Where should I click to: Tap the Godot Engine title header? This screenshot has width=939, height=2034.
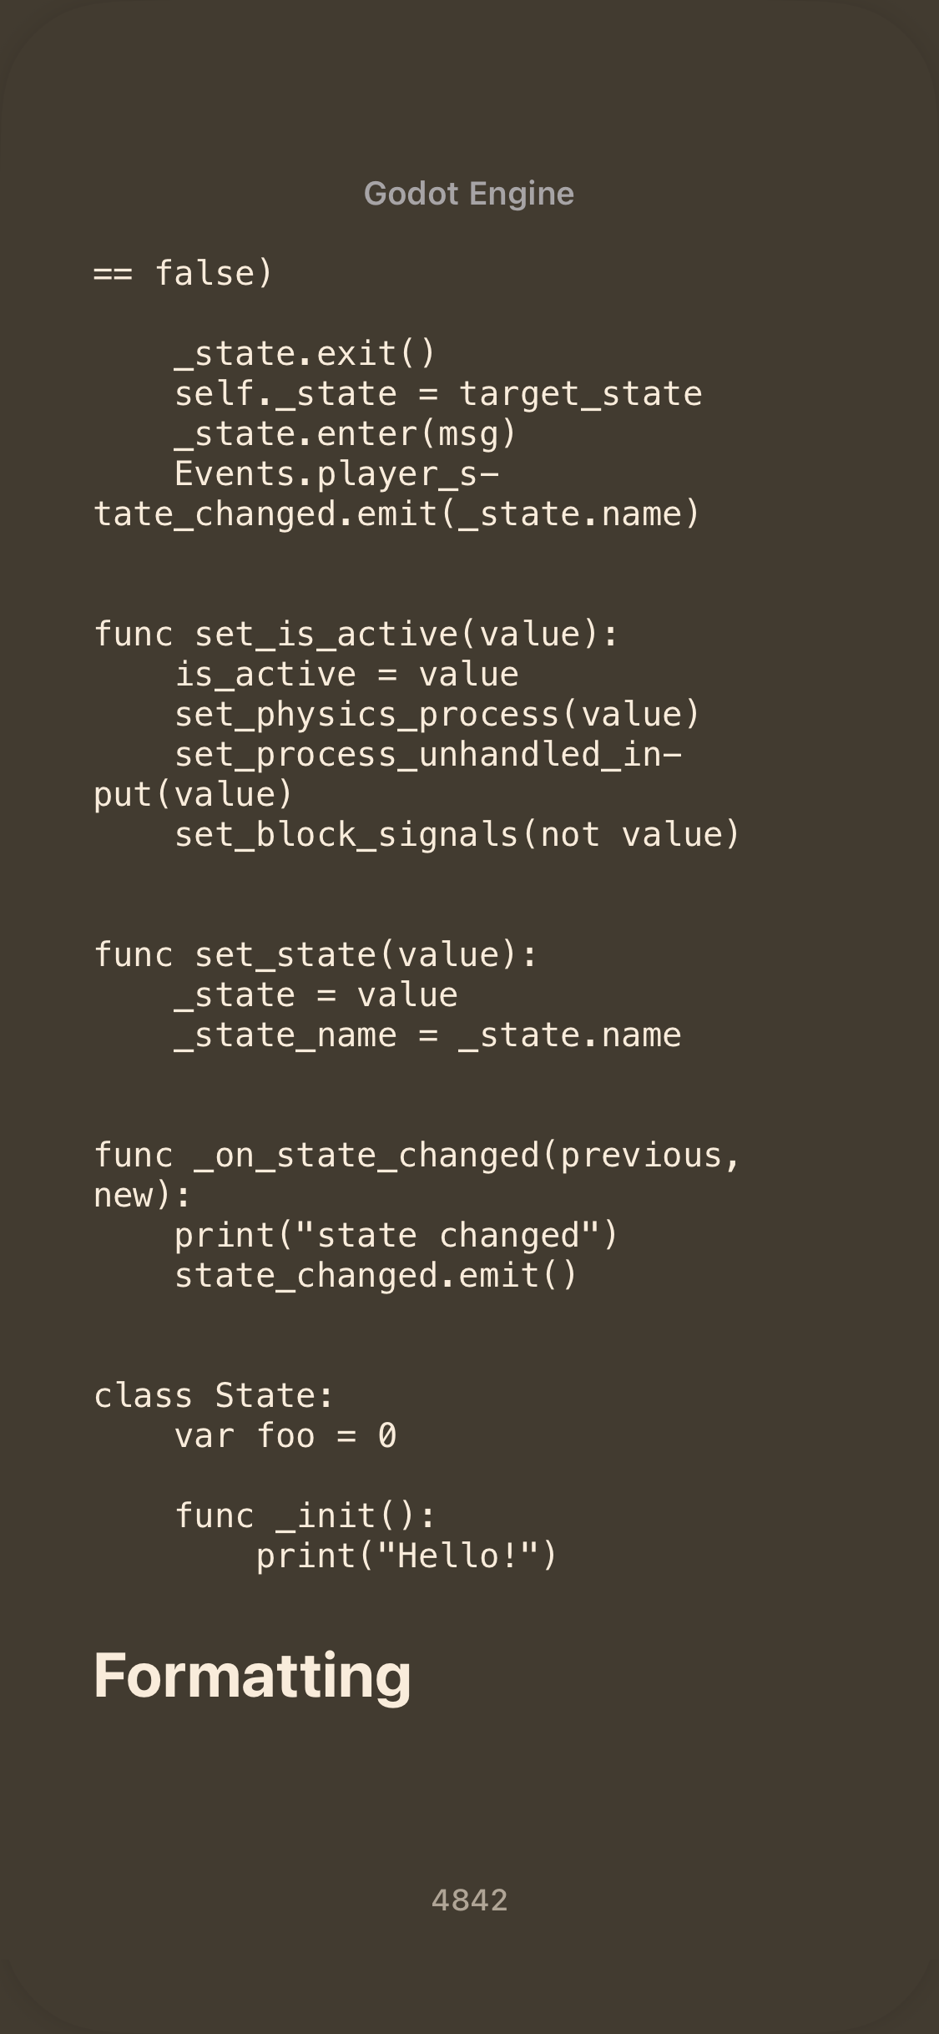[x=469, y=194]
